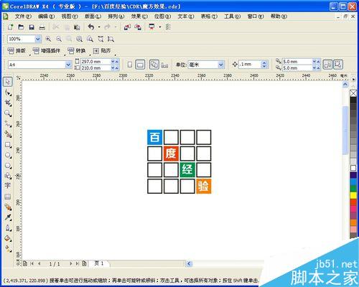Select the Polygon tool
Viewport: 359px width, 287px height.
[8, 166]
